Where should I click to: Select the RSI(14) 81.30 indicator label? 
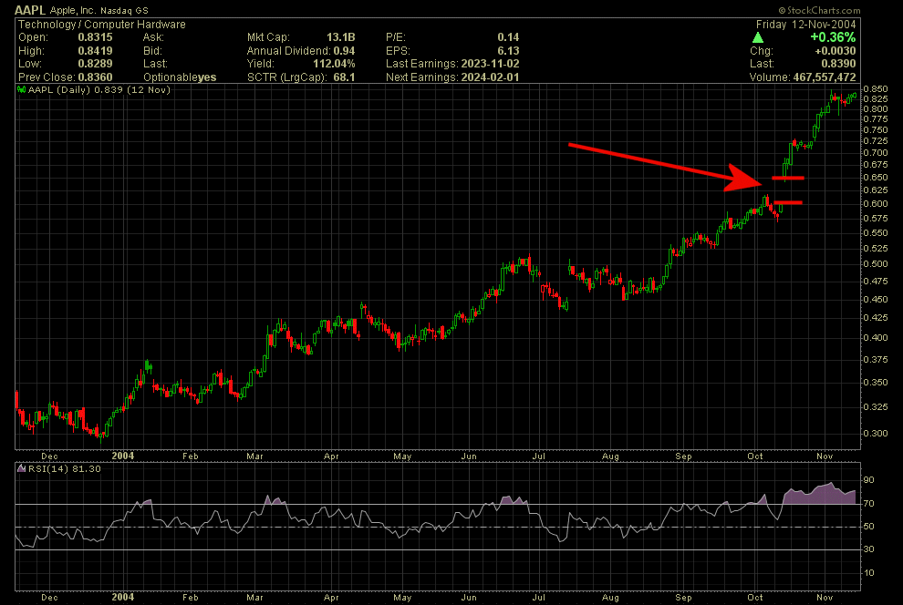tap(57, 468)
